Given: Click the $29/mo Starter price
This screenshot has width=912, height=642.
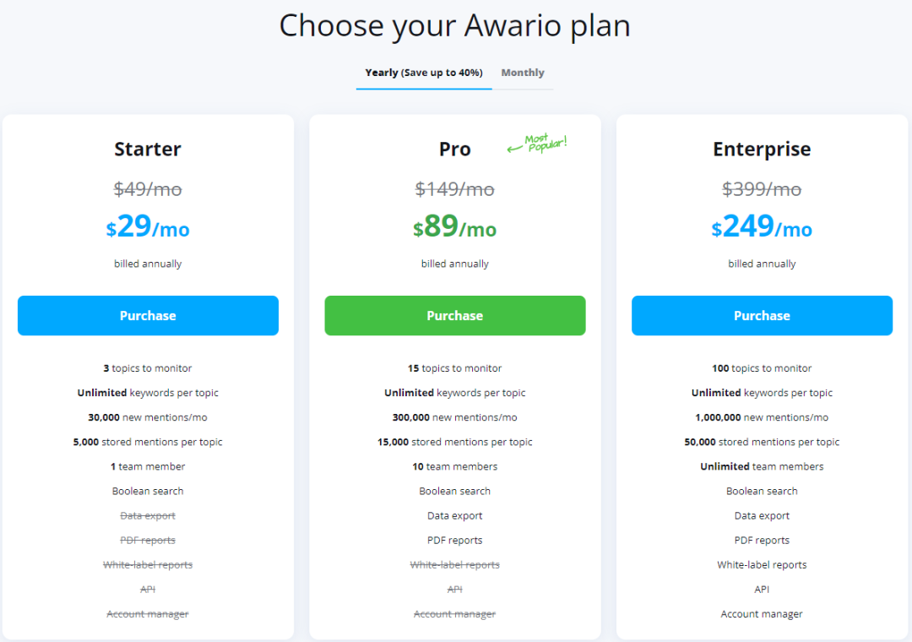Looking at the screenshot, I should (x=148, y=226).
